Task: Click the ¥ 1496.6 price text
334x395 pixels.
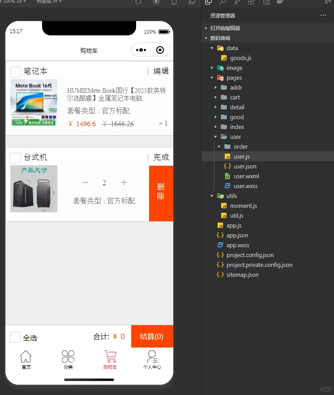Action: [82, 124]
